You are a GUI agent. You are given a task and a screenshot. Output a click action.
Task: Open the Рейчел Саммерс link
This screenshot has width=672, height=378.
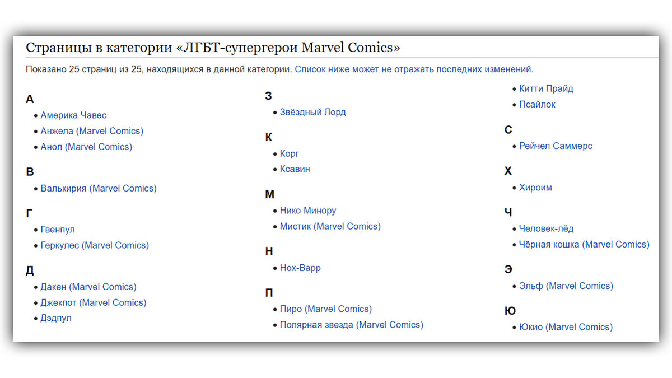pyautogui.click(x=556, y=146)
